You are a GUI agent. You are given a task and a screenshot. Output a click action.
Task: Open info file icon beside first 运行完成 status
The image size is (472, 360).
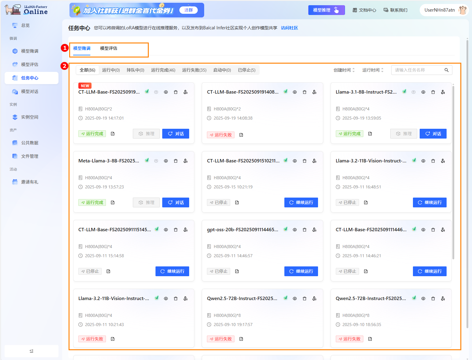113,134
